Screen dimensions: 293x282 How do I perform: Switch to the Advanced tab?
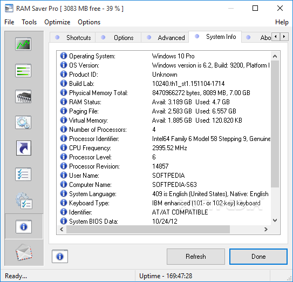coord(165,38)
